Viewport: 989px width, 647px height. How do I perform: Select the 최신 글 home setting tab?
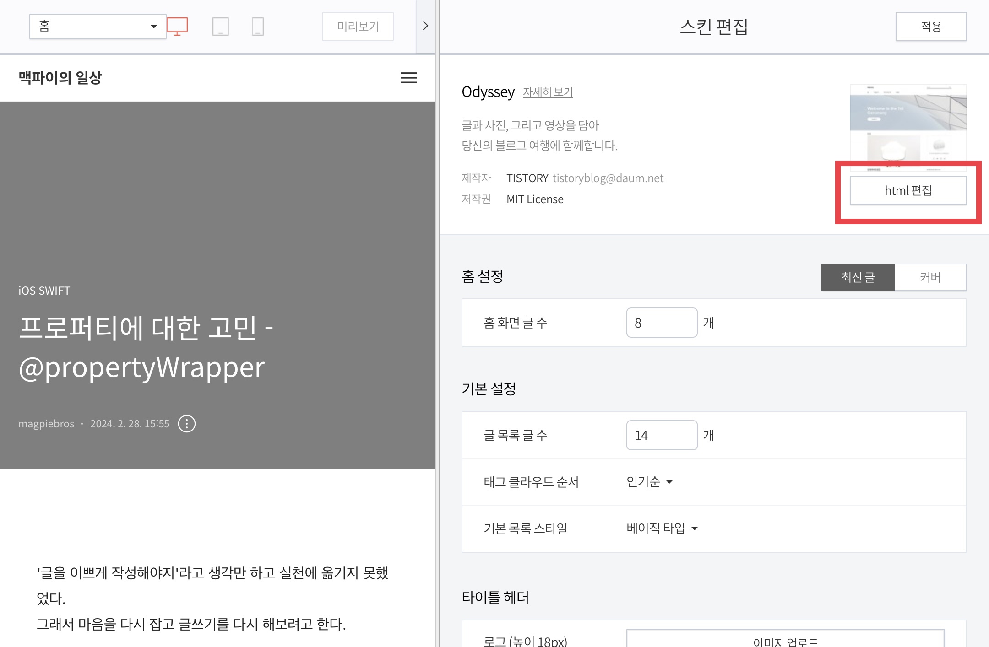coord(858,277)
